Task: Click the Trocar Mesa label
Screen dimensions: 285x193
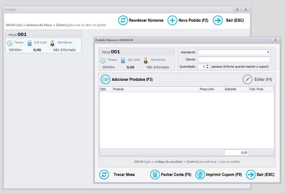Action: click(124, 175)
